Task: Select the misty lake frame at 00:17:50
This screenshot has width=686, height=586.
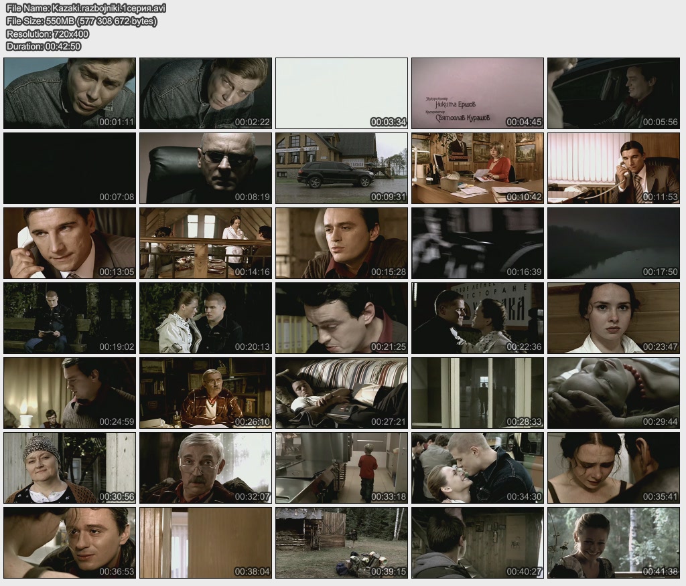Action: 614,243
